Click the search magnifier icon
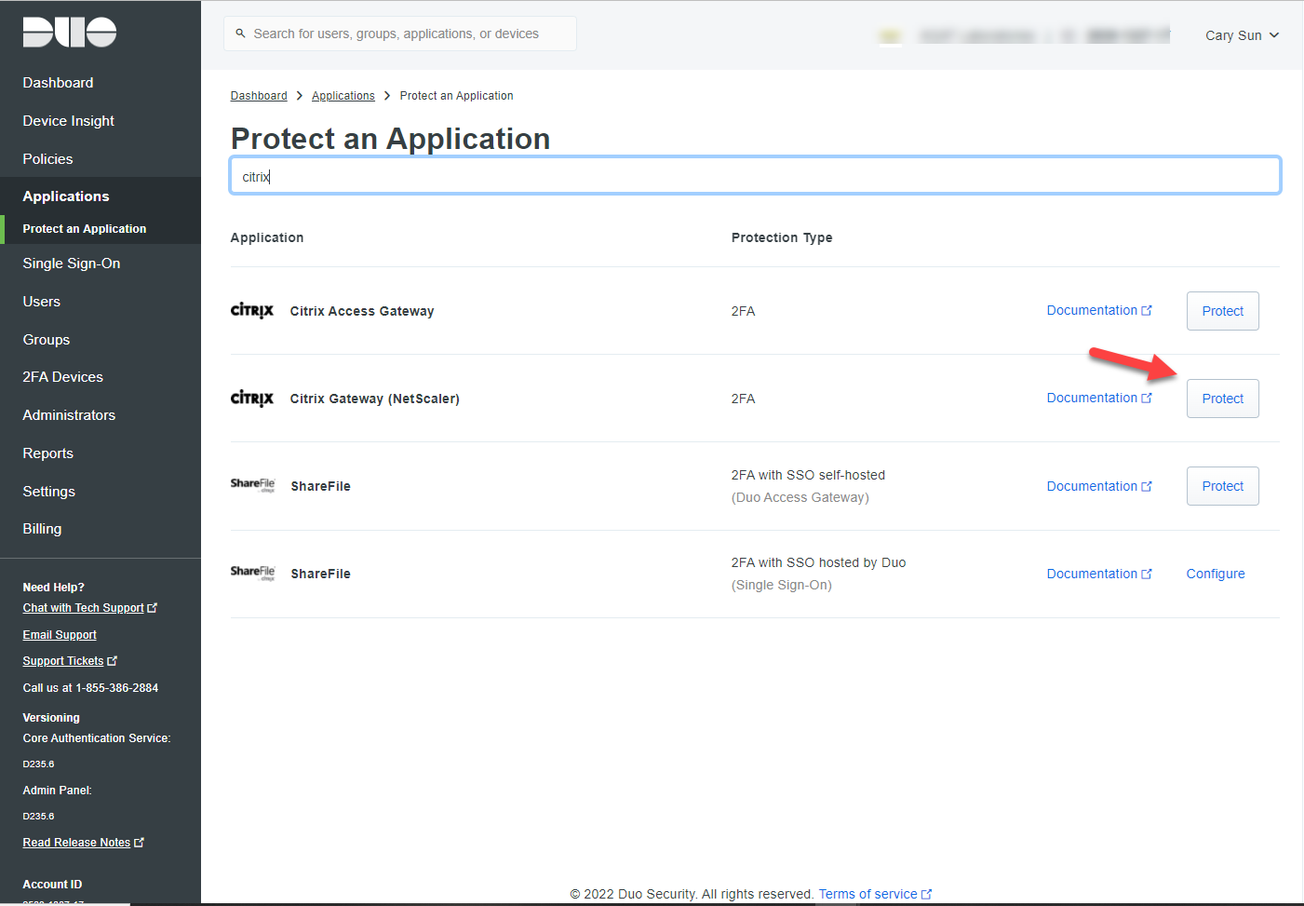Screen dimensions: 1304x906 pos(240,34)
